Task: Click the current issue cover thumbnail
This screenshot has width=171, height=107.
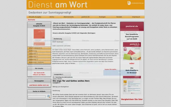Action: (x=39, y=37)
